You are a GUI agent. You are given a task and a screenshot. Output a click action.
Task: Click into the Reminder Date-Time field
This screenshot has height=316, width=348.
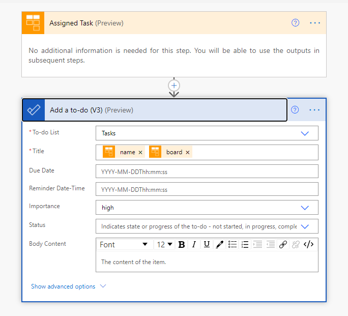pyautogui.click(x=207, y=189)
